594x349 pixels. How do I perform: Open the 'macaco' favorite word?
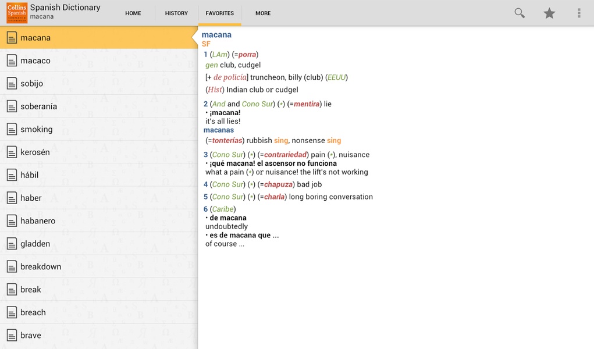99,60
